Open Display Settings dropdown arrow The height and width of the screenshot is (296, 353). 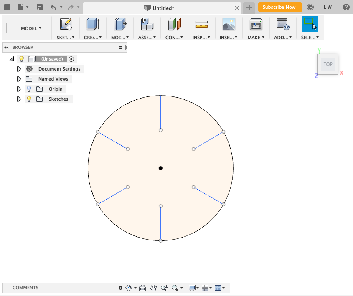tap(198, 288)
